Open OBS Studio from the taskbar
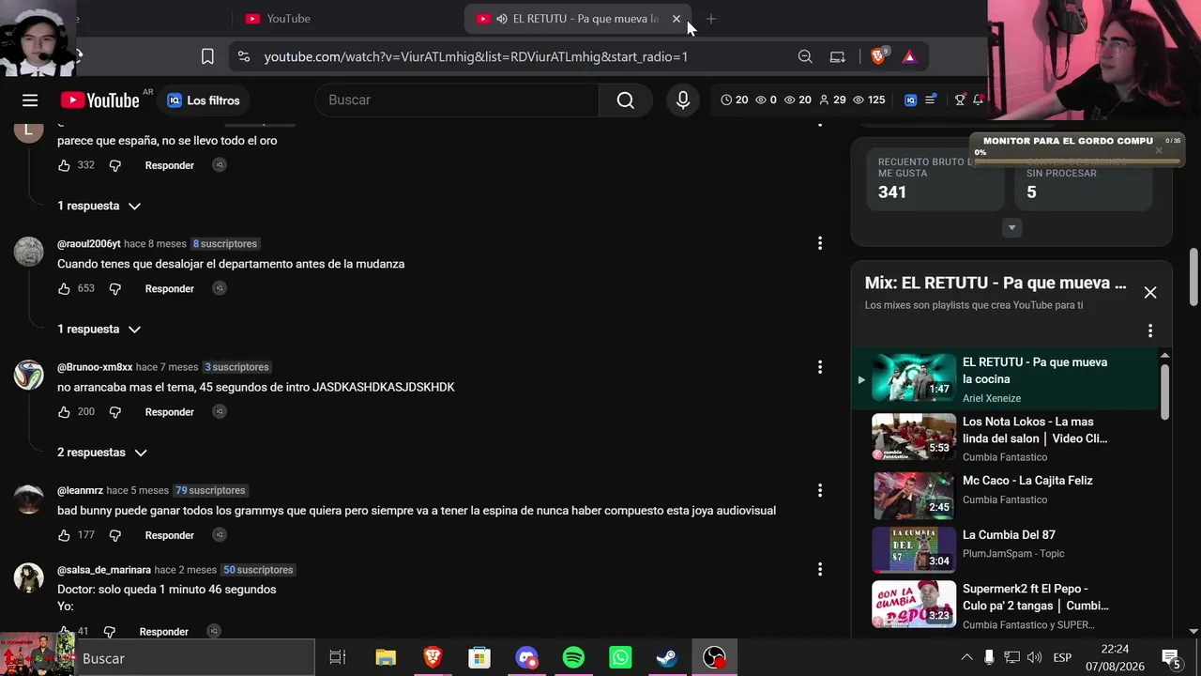The image size is (1201, 676). tap(714, 658)
